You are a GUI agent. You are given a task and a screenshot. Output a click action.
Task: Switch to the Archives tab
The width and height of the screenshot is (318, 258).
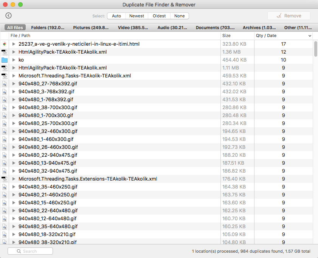point(259,28)
